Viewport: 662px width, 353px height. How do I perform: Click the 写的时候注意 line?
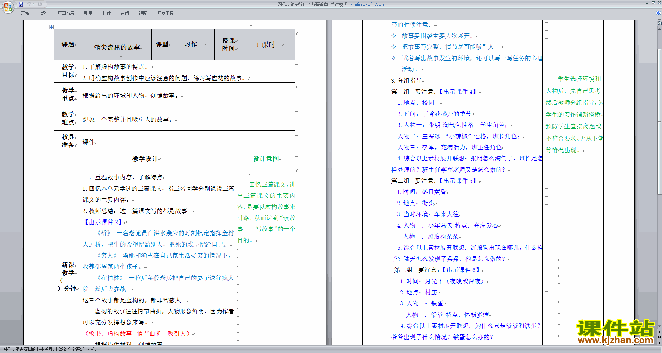411,25
